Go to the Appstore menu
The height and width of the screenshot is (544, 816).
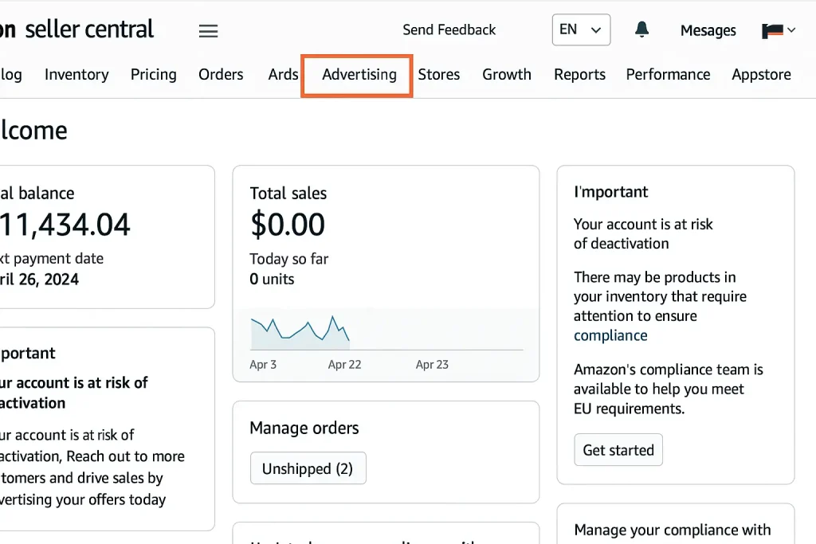click(x=761, y=75)
